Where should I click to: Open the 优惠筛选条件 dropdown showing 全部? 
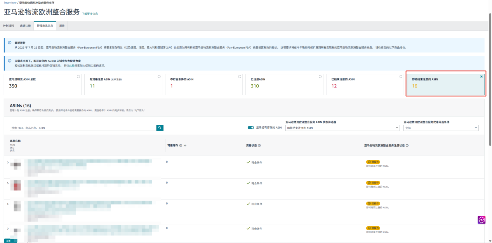pos(441,128)
